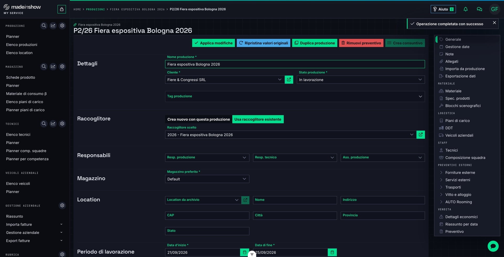Open the Stato produzione dropdown

[361, 80]
